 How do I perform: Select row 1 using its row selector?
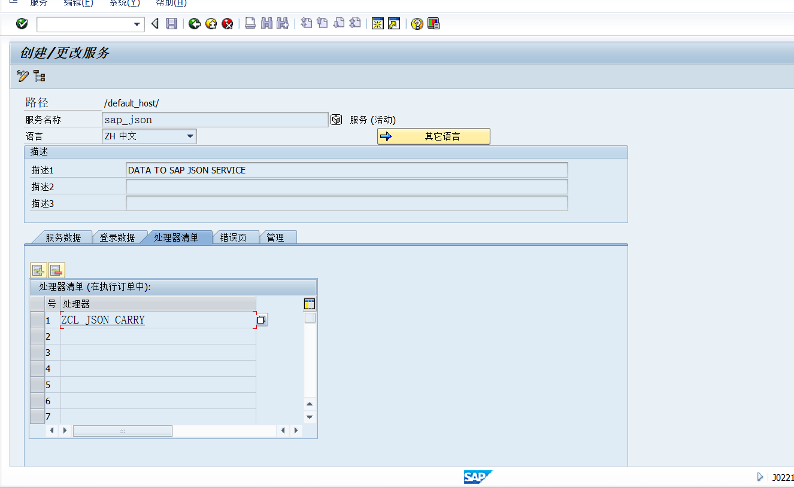[37, 320]
